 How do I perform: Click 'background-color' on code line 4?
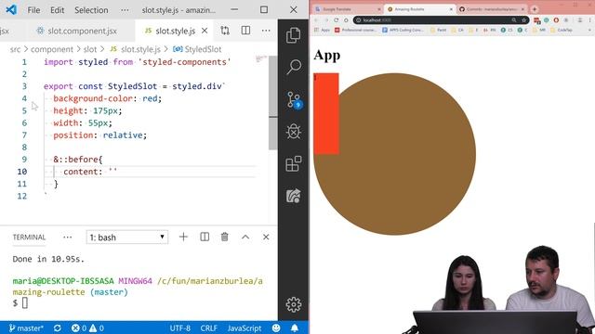[93, 98]
